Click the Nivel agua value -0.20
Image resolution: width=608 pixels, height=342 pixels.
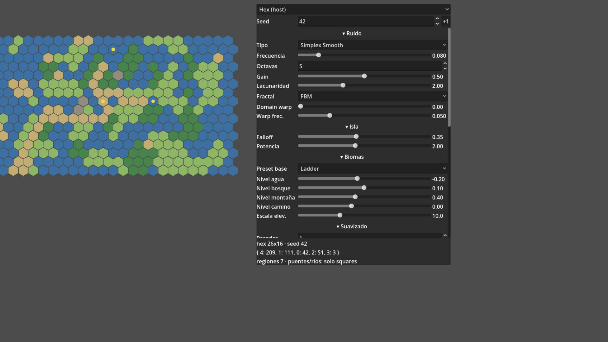(x=439, y=179)
